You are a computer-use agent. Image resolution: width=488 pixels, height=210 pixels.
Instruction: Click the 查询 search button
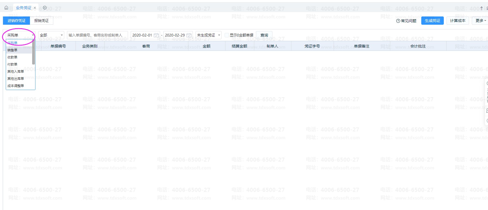(264, 35)
